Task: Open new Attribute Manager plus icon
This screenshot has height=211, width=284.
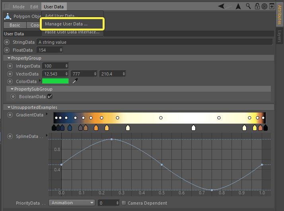Action: (271, 6)
